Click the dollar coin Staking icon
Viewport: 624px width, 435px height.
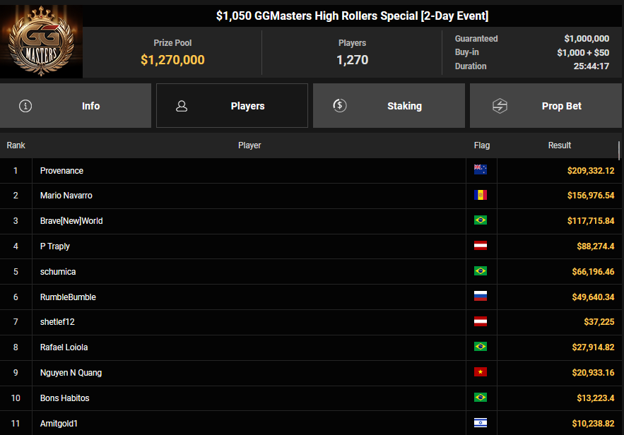click(x=339, y=106)
